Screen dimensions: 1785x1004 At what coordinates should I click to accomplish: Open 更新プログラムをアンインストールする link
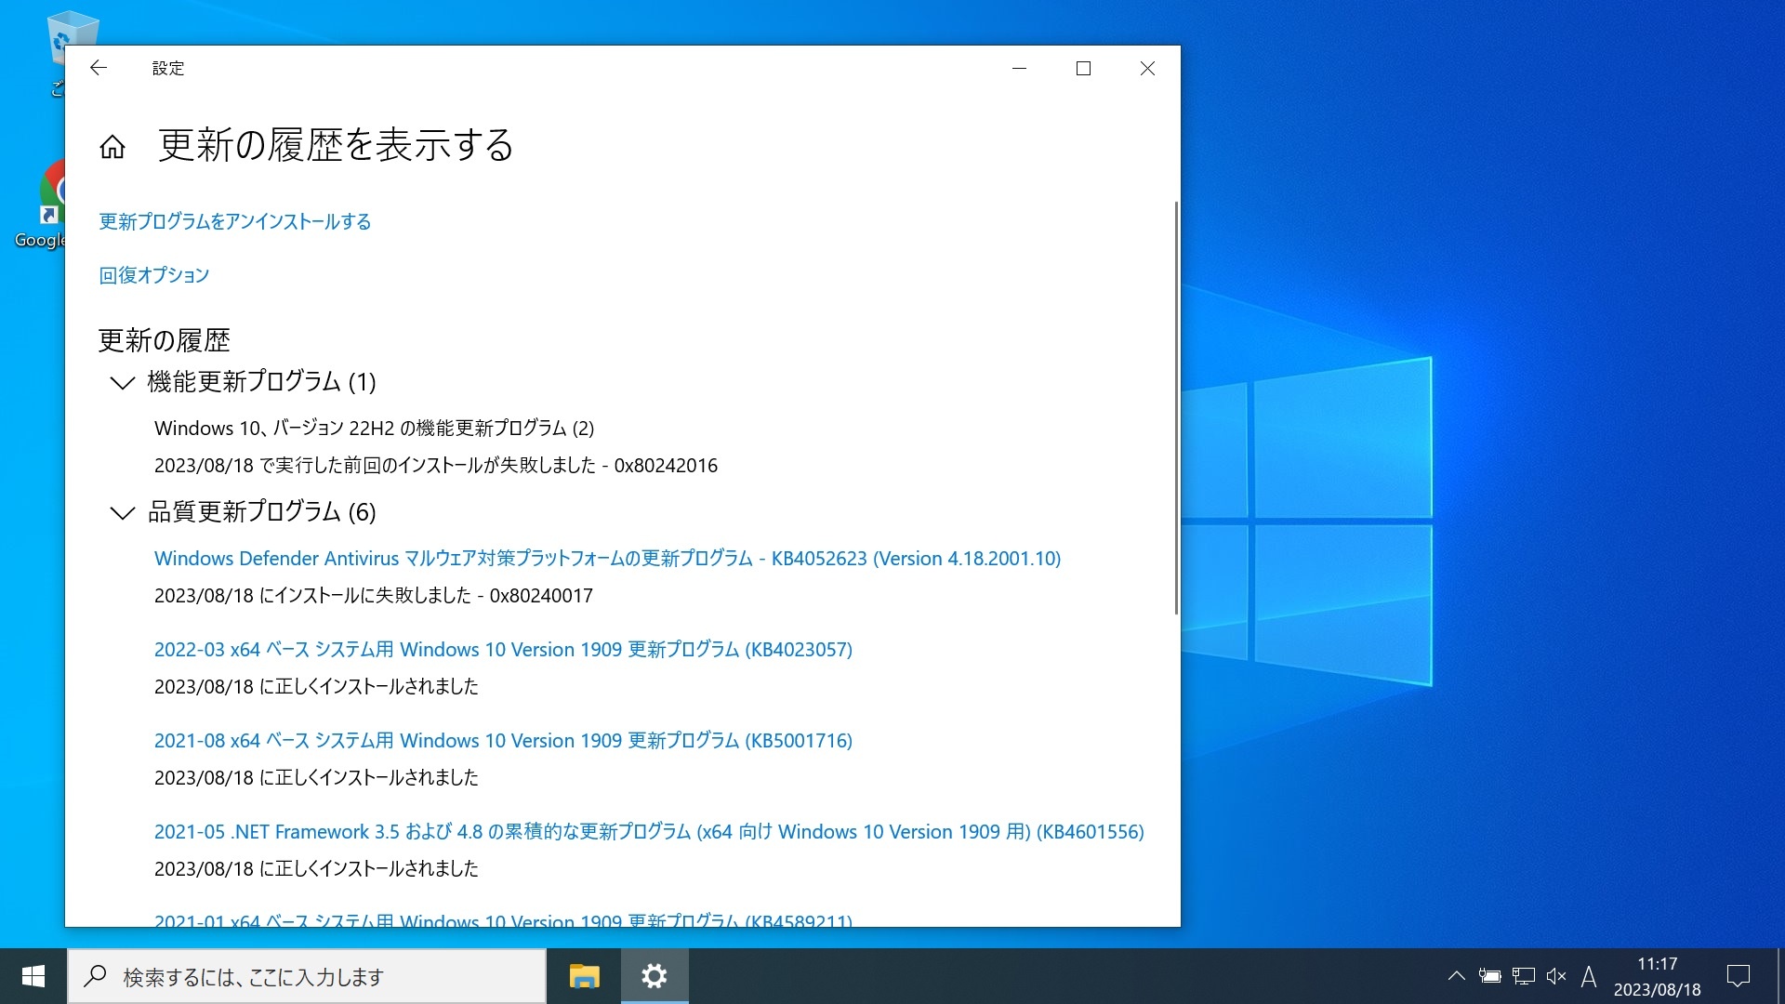(x=235, y=221)
